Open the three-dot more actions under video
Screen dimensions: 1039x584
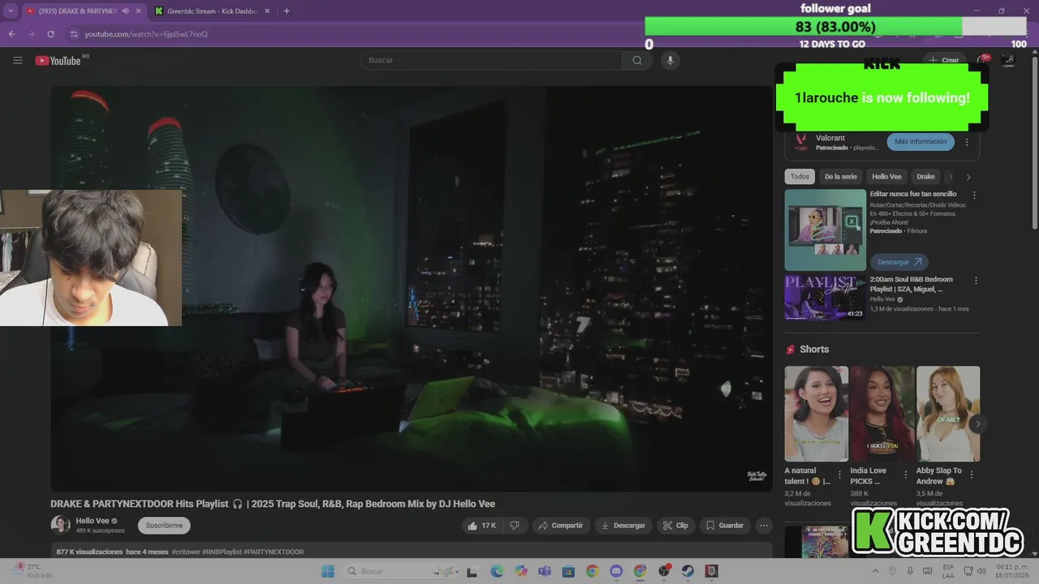(764, 526)
